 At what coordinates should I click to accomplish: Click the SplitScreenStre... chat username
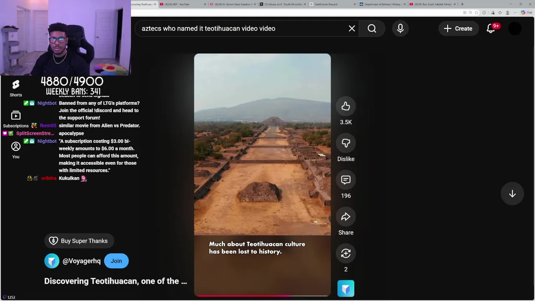35,133
